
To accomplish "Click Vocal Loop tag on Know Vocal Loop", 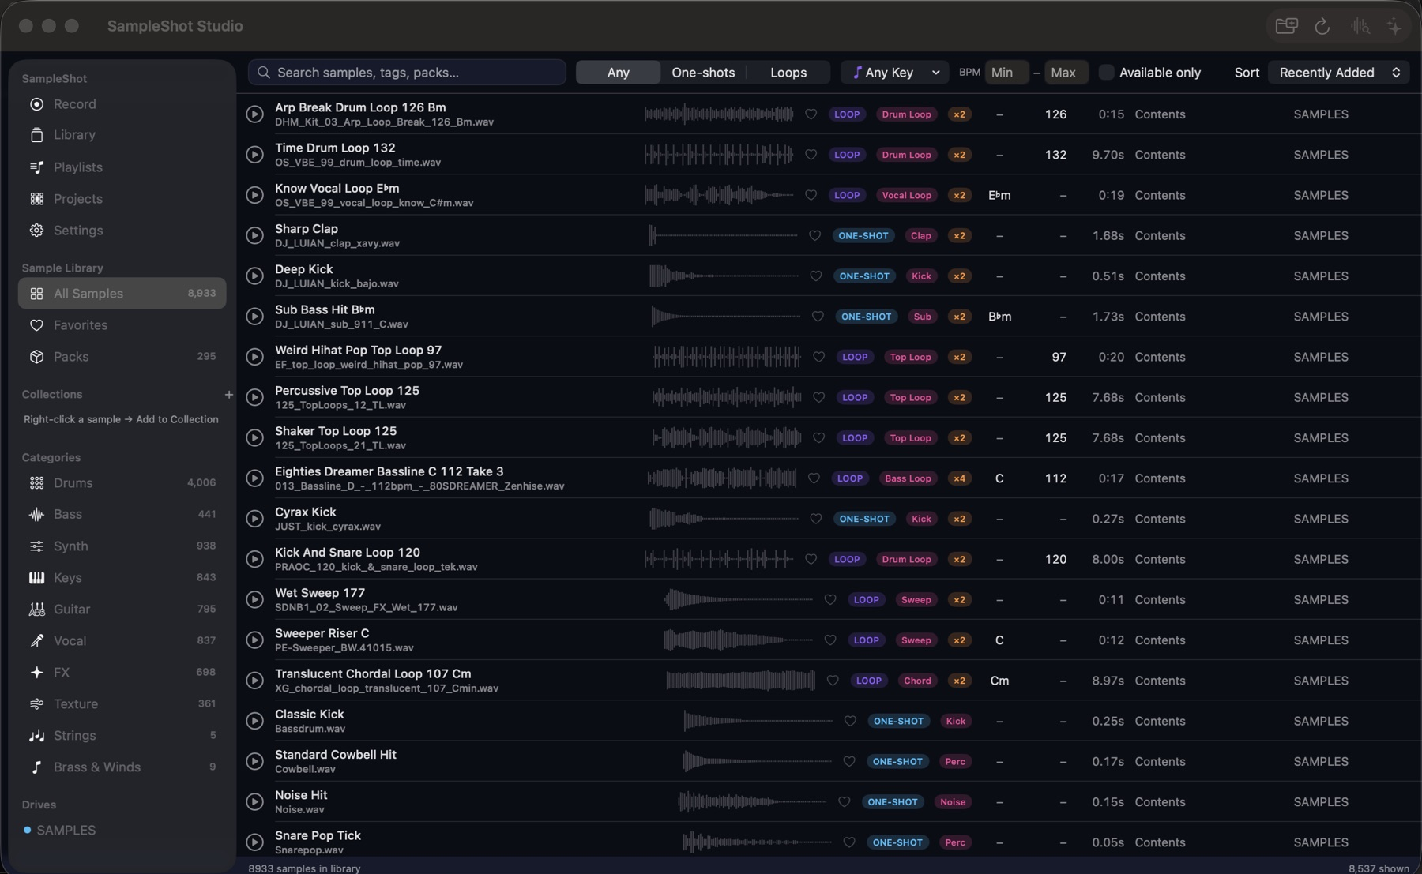I will pos(906,195).
